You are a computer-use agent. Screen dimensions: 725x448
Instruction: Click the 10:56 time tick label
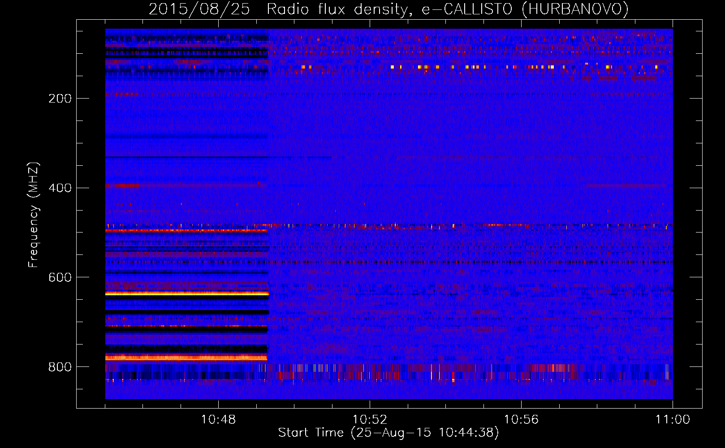point(521,420)
